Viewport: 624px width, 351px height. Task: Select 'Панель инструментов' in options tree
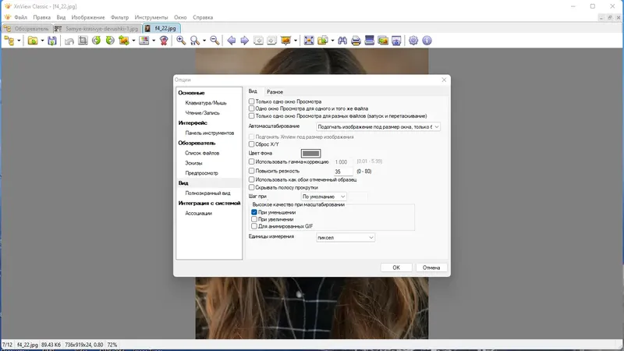[x=209, y=133]
